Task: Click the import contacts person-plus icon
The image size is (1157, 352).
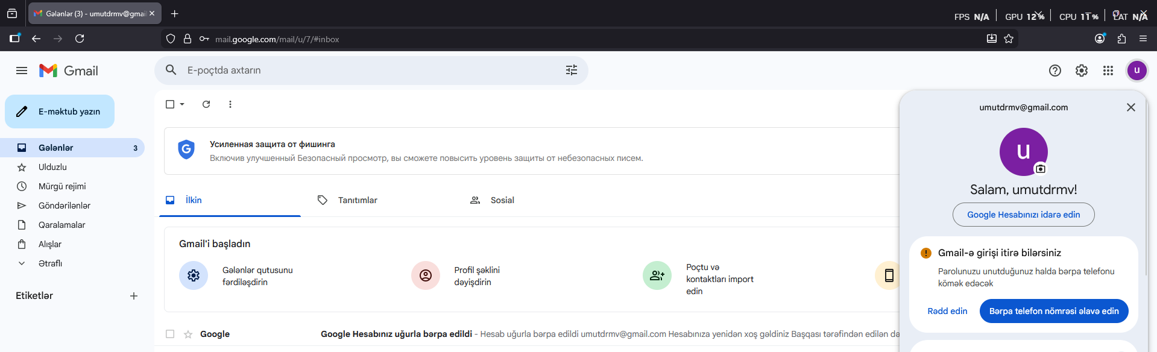Action: tap(657, 275)
